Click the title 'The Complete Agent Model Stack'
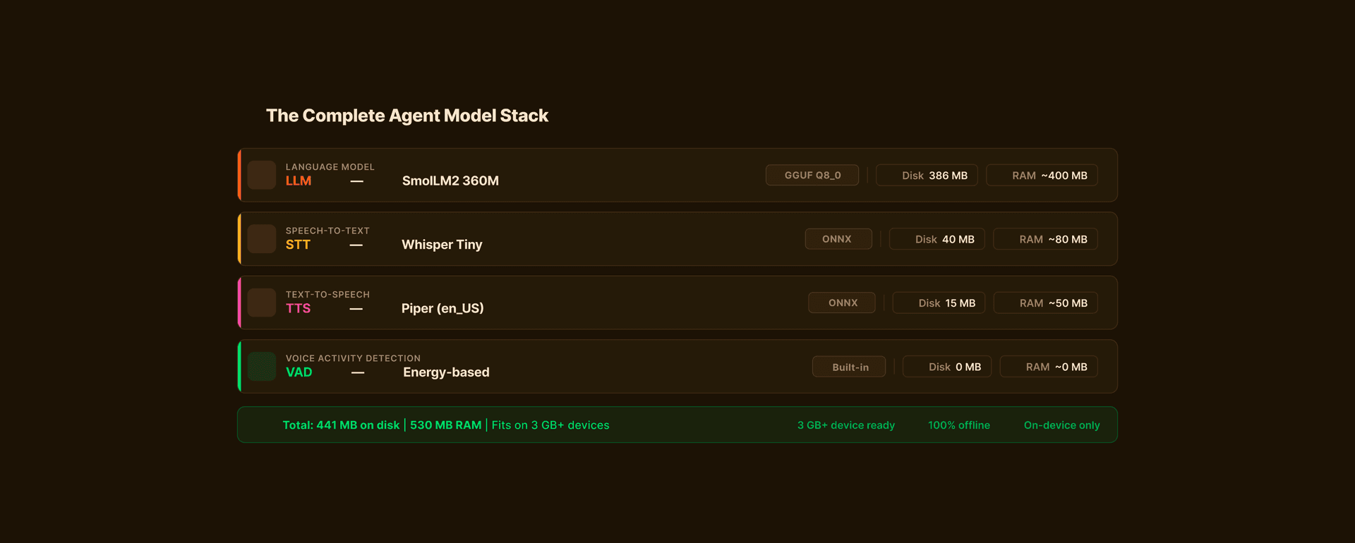1355x543 pixels. click(407, 116)
